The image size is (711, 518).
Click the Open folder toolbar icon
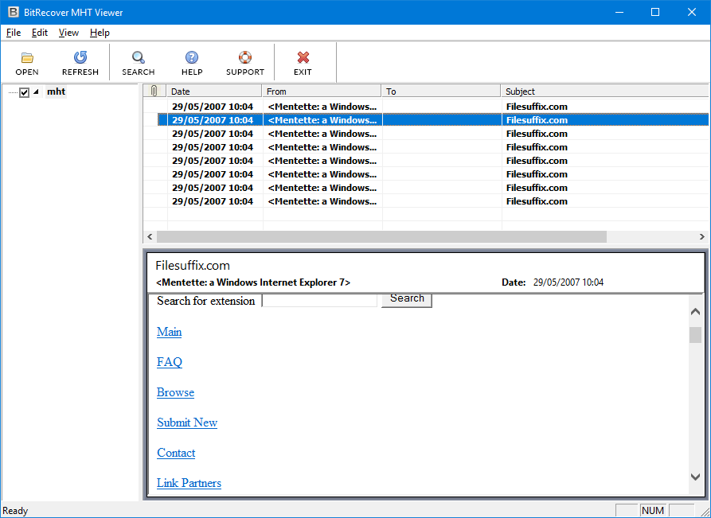(27, 57)
